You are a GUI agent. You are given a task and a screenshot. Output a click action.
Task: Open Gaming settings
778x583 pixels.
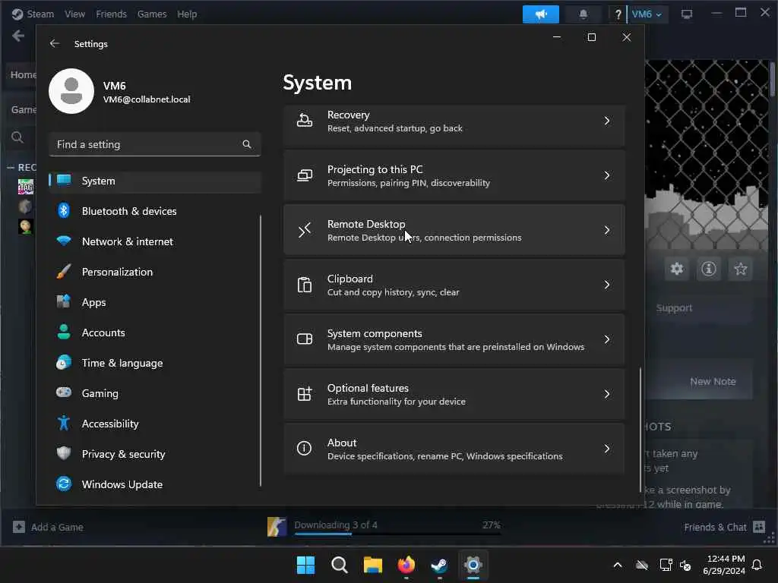[155, 393]
